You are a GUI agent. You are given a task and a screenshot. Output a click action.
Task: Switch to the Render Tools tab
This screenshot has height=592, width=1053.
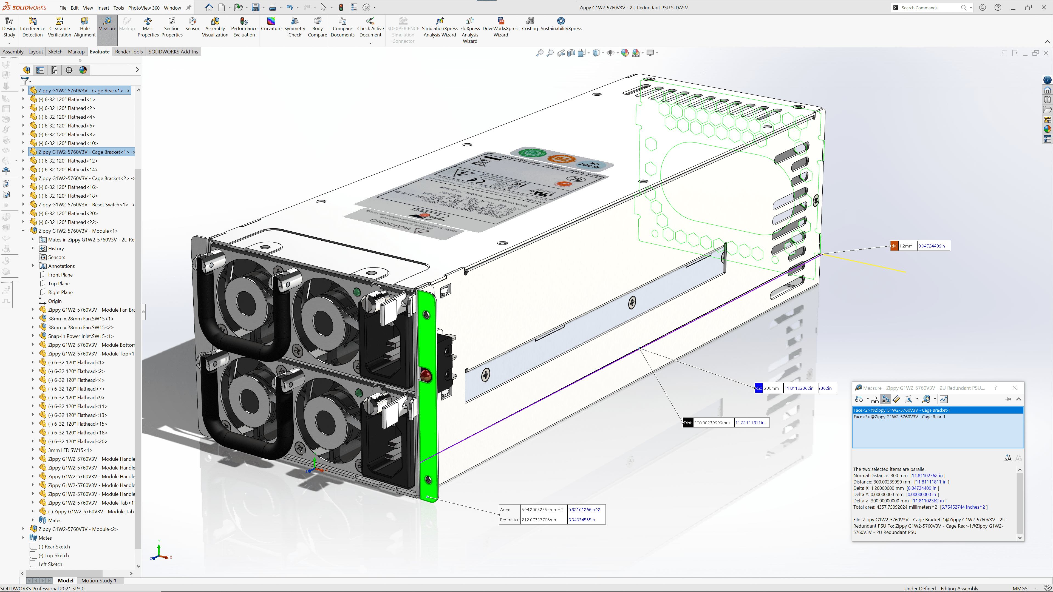pyautogui.click(x=129, y=52)
